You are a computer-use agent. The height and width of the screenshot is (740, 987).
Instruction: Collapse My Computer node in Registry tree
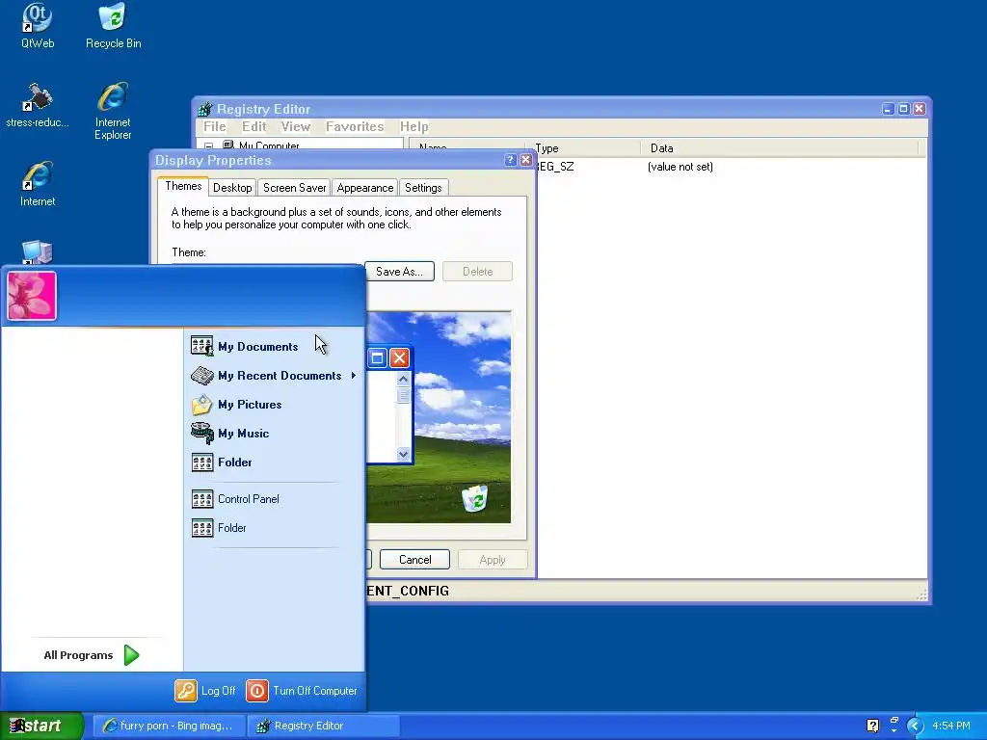(208, 145)
